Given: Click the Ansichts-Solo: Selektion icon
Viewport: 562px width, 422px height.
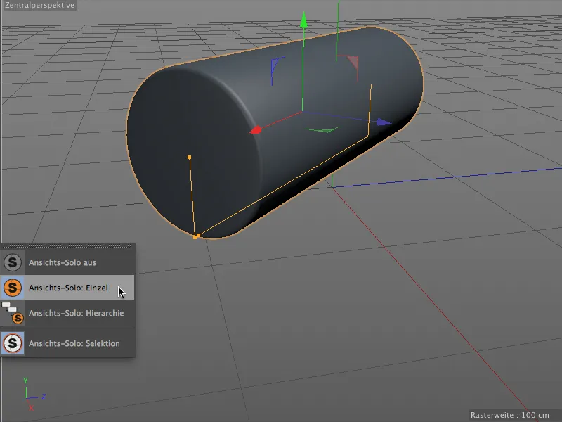Looking at the screenshot, I should pyautogui.click(x=13, y=343).
